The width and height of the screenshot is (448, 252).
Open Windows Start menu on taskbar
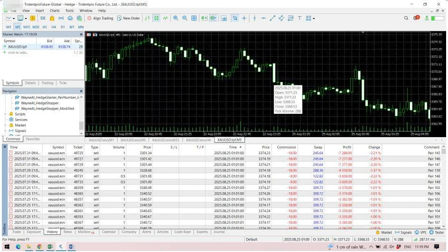coord(7,247)
